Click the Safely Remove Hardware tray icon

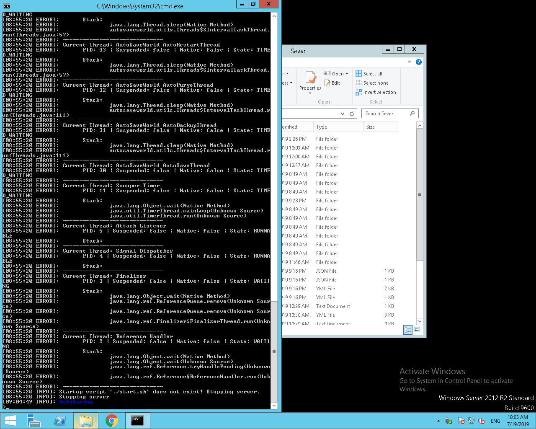(x=449, y=421)
